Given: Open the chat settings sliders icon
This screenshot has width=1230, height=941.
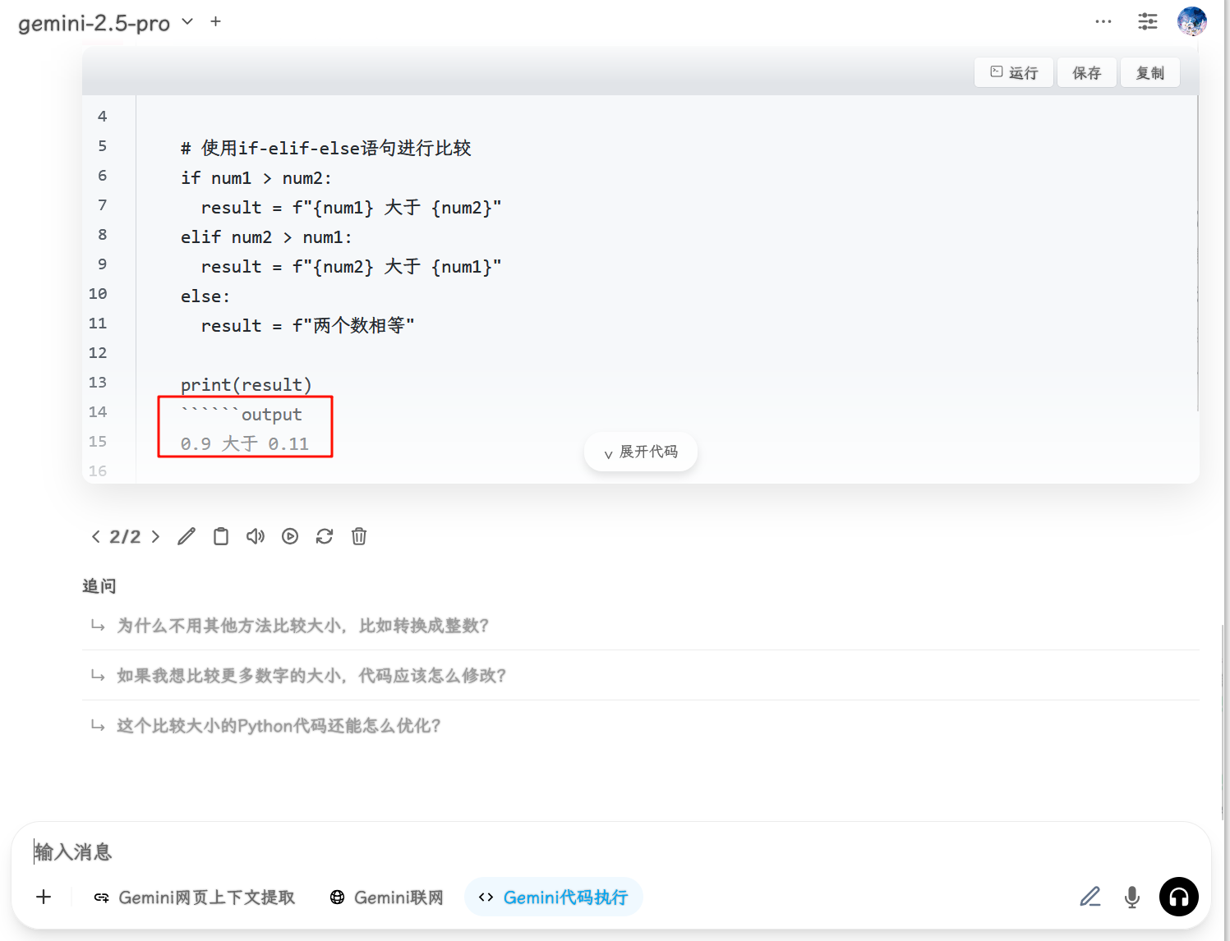Looking at the screenshot, I should (x=1148, y=21).
